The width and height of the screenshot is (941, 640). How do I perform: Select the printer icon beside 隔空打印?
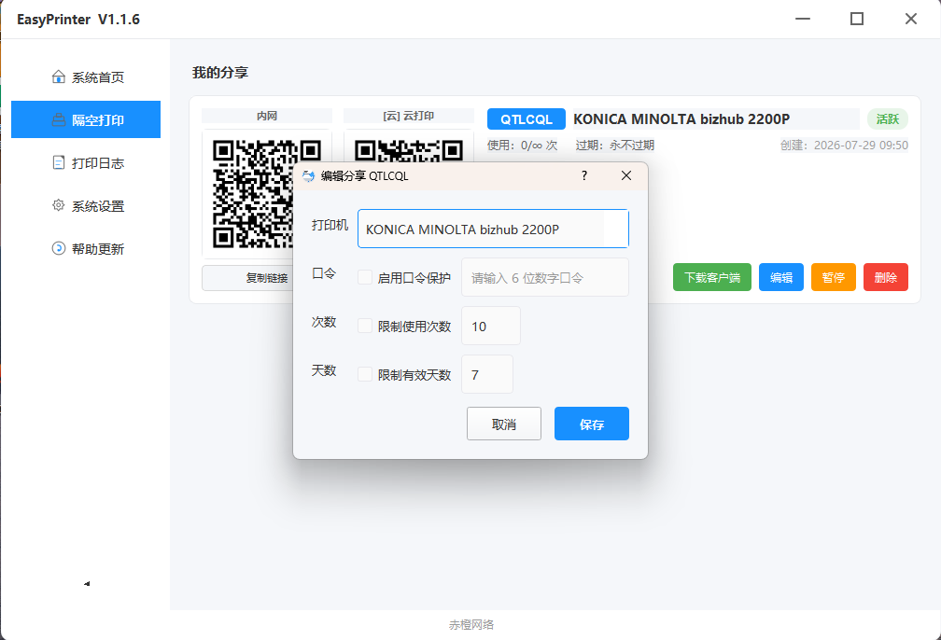(58, 120)
